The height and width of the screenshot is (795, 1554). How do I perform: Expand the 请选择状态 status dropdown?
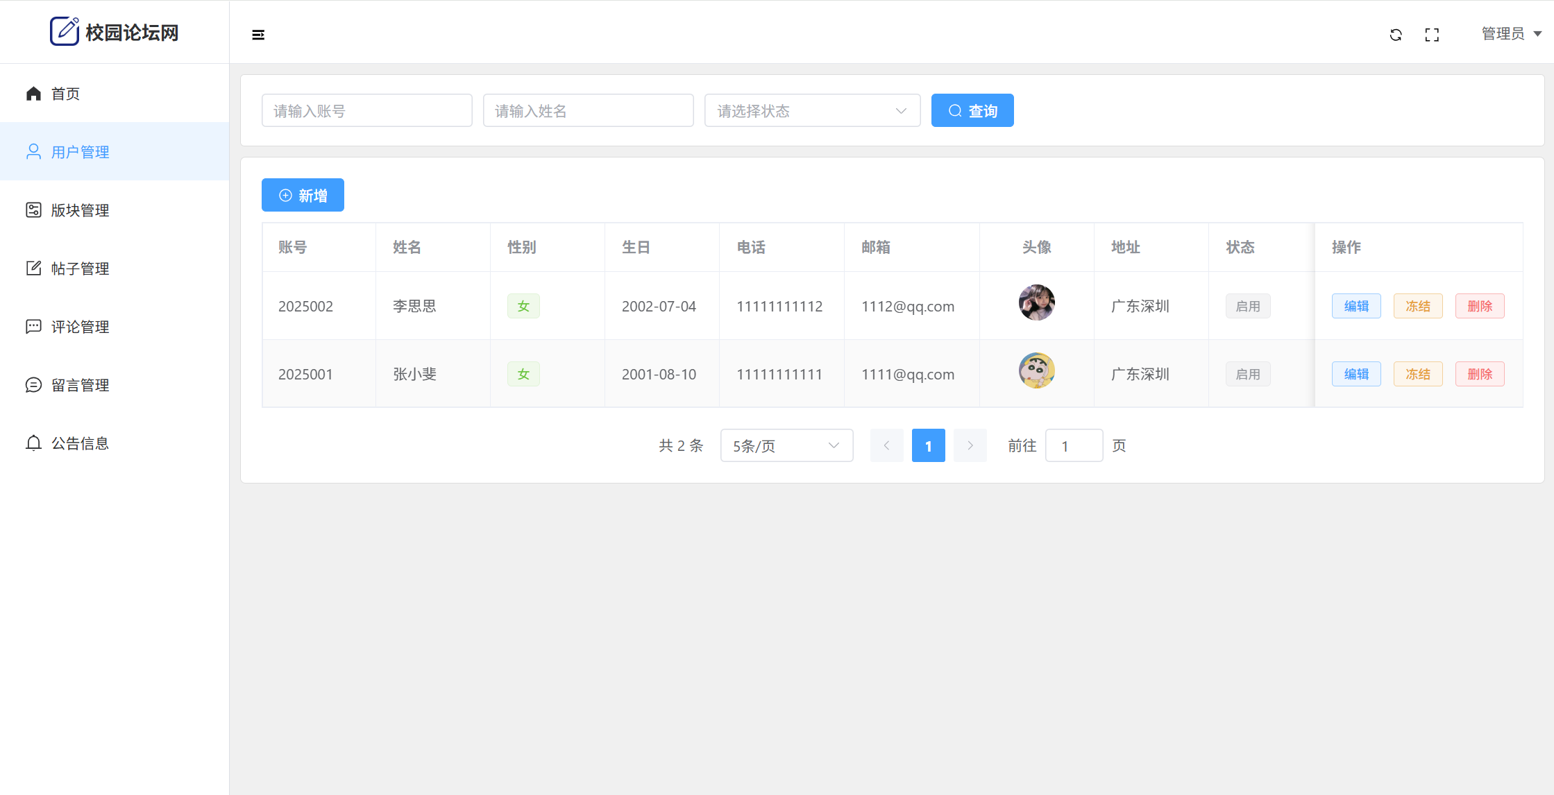tap(812, 111)
